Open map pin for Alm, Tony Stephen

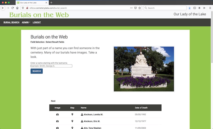point(72,128)
